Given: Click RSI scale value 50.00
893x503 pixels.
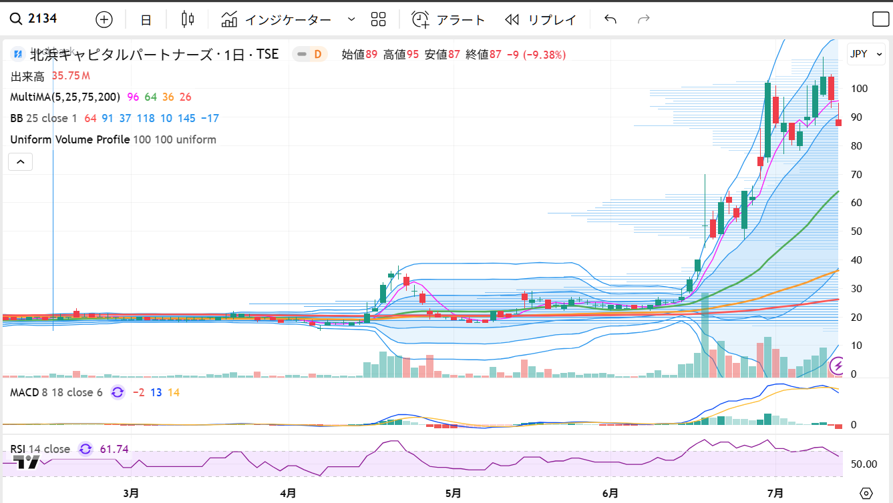Looking at the screenshot, I should [x=864, y=464].
